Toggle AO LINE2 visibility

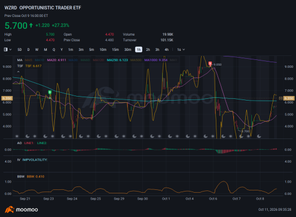(x=42, y=143)
